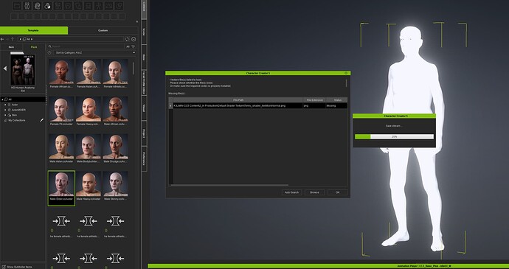Open the Facial Profile Editor side tab
This screenshot has height=269, width=509.
point(144,83)
